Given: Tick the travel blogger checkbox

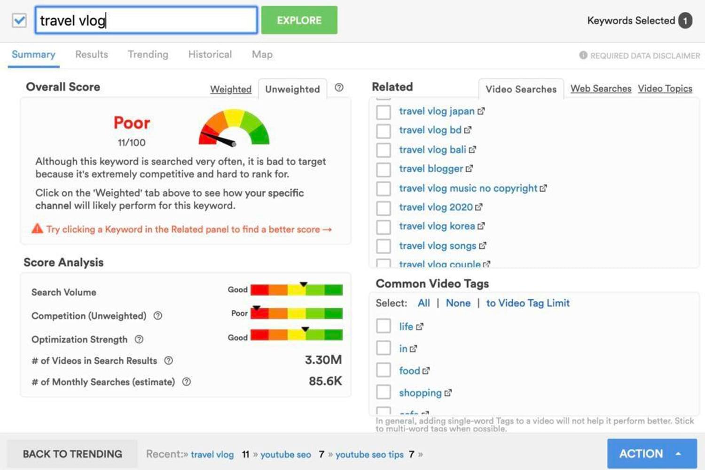Looking at the screenshot, I should click(x=384, y=169).
